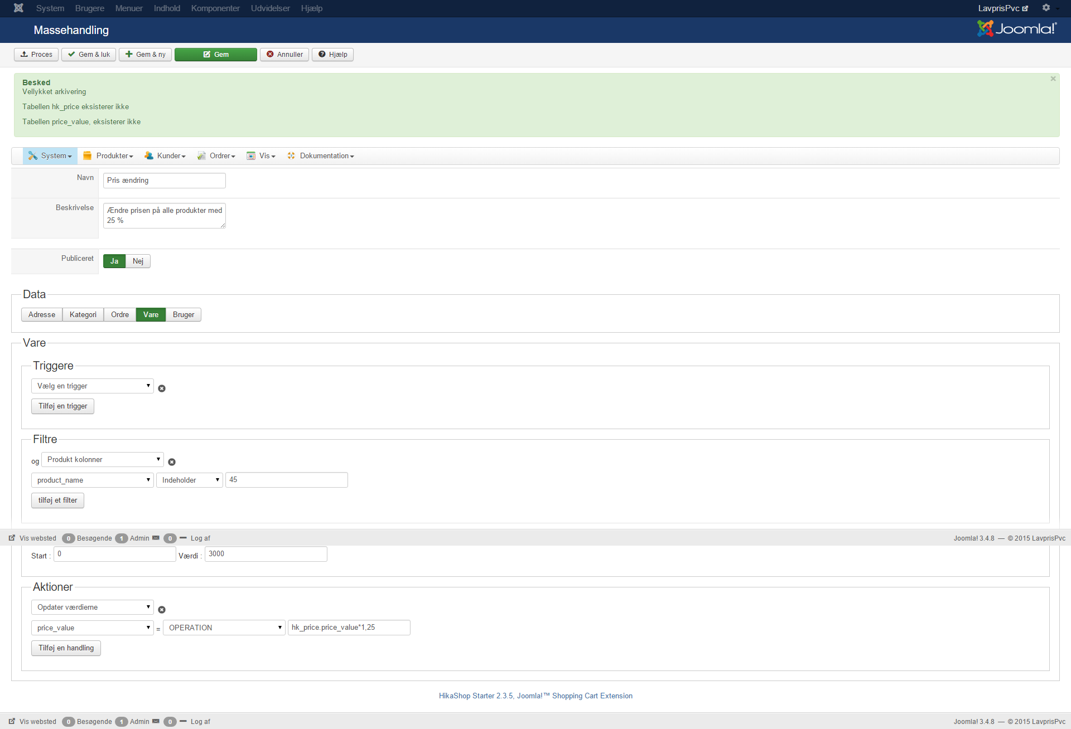Expand the Vælg en trigger dropdown
The height and width of the screenshot is (729, 1071).
[93, 386]
